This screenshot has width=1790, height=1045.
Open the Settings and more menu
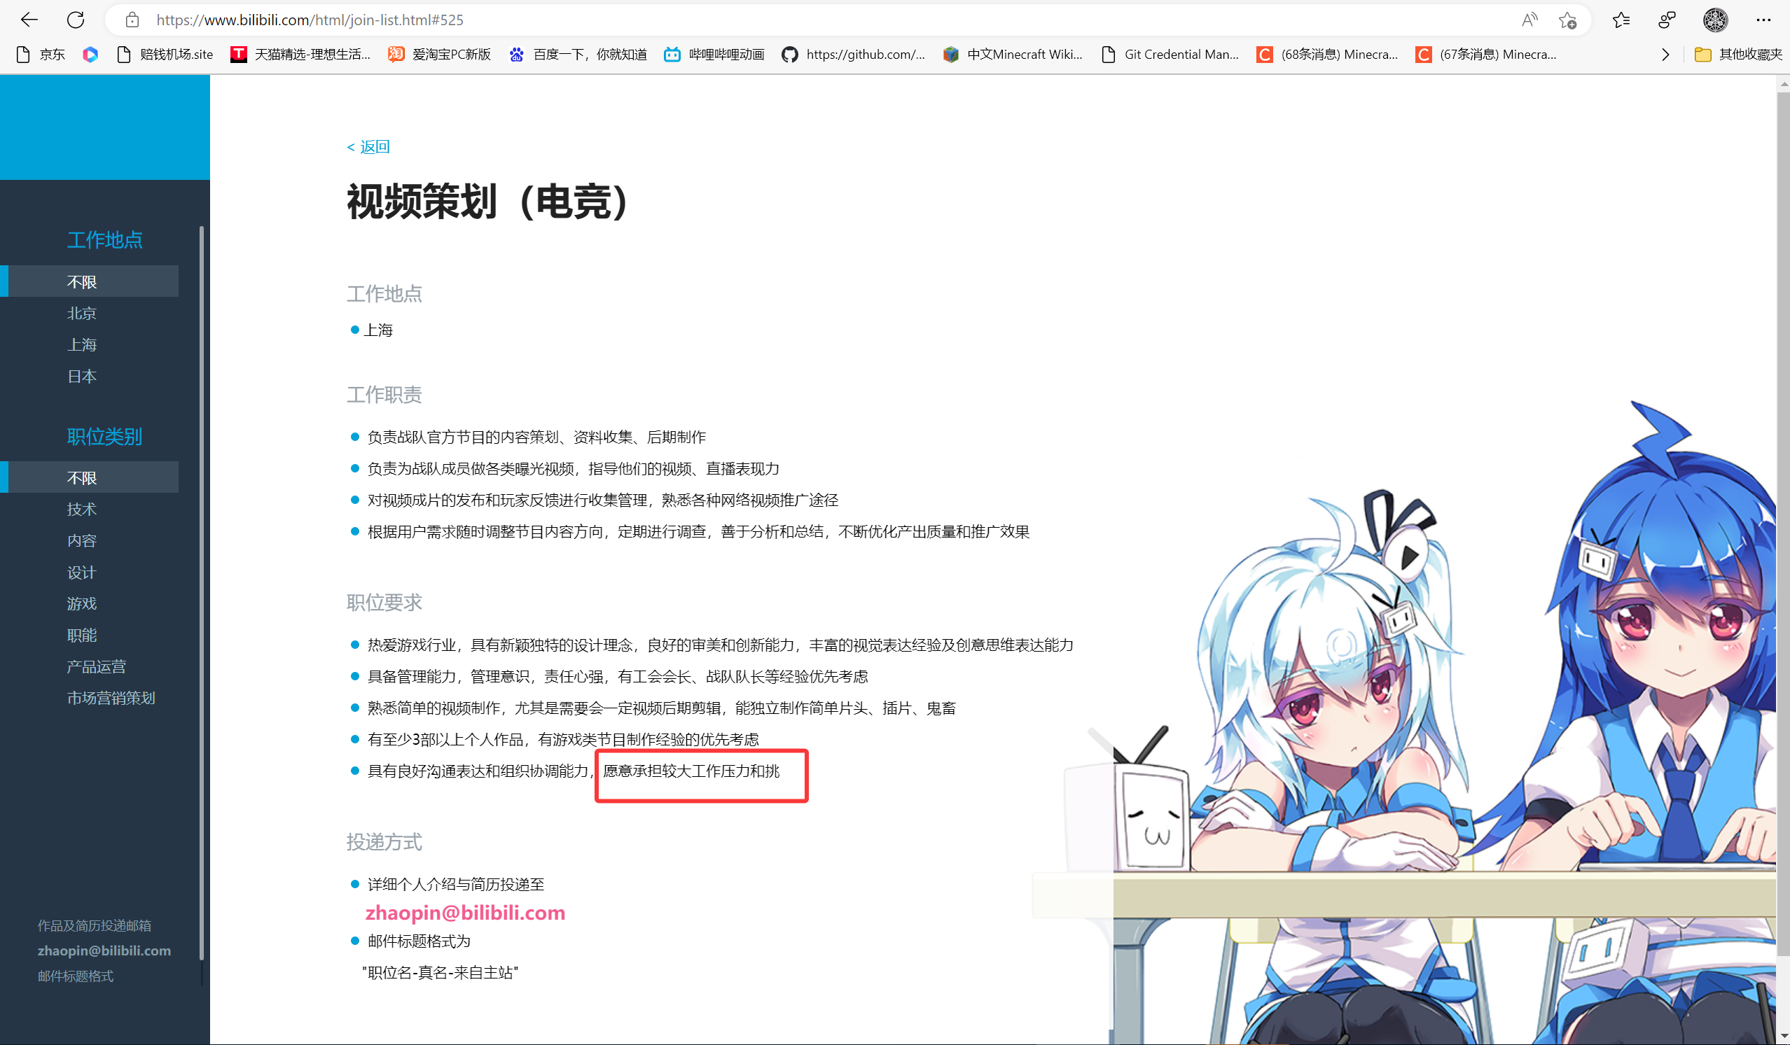click(x=1764, y=19)
